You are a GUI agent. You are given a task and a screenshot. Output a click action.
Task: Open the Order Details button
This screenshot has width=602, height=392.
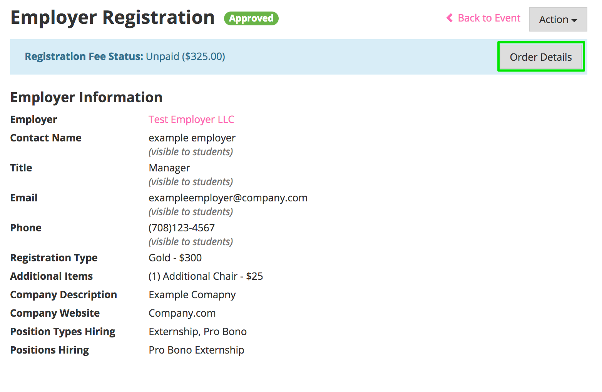(x=541, y=57)
